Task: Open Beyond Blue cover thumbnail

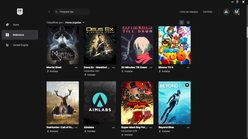Action: 175,103
